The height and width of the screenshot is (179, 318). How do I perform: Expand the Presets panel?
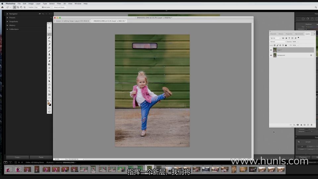click(x=8, y=18)
